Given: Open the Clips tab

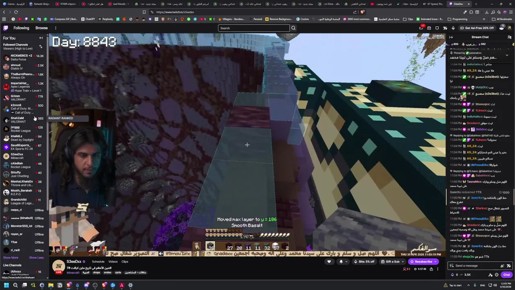Looking at the screenshot, I should point(125,262).
